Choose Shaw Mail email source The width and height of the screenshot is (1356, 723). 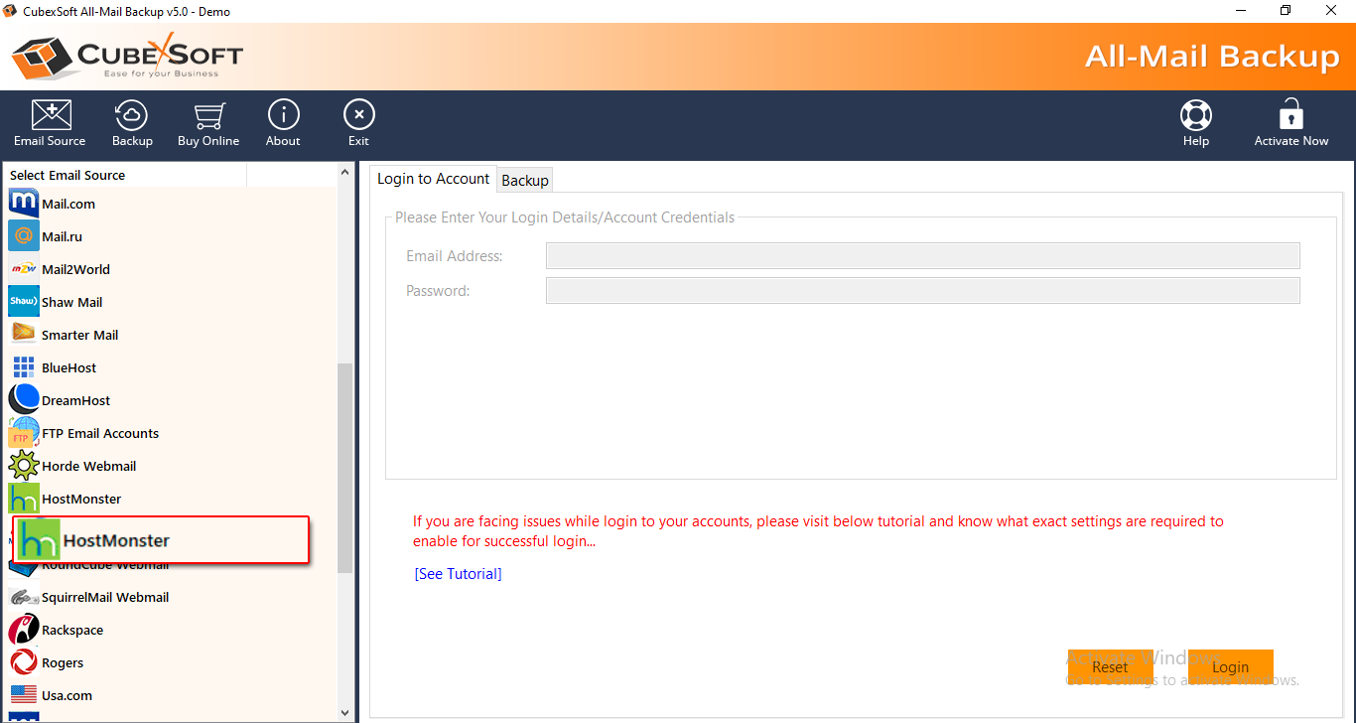tap(70, 302)
